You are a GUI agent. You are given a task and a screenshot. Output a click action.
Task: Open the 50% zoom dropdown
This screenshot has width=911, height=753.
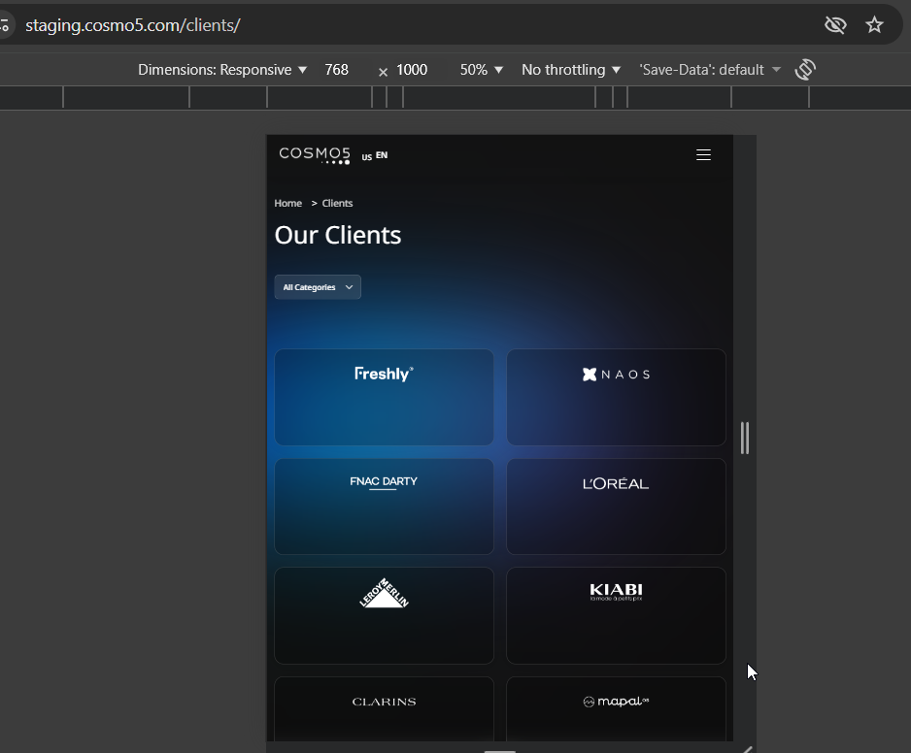(x=481, y=70)
